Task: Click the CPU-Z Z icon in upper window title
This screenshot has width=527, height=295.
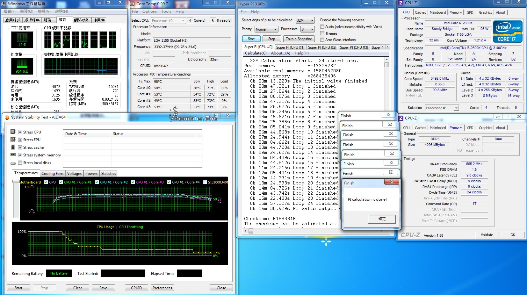Action: pyautogui.click(x=401, y=3)
